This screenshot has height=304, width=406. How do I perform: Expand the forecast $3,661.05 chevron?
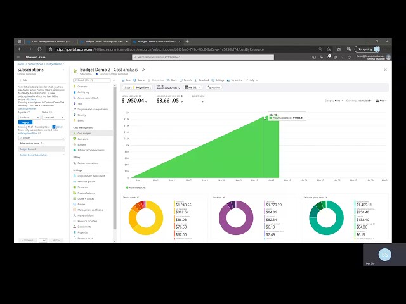[181, 101]
